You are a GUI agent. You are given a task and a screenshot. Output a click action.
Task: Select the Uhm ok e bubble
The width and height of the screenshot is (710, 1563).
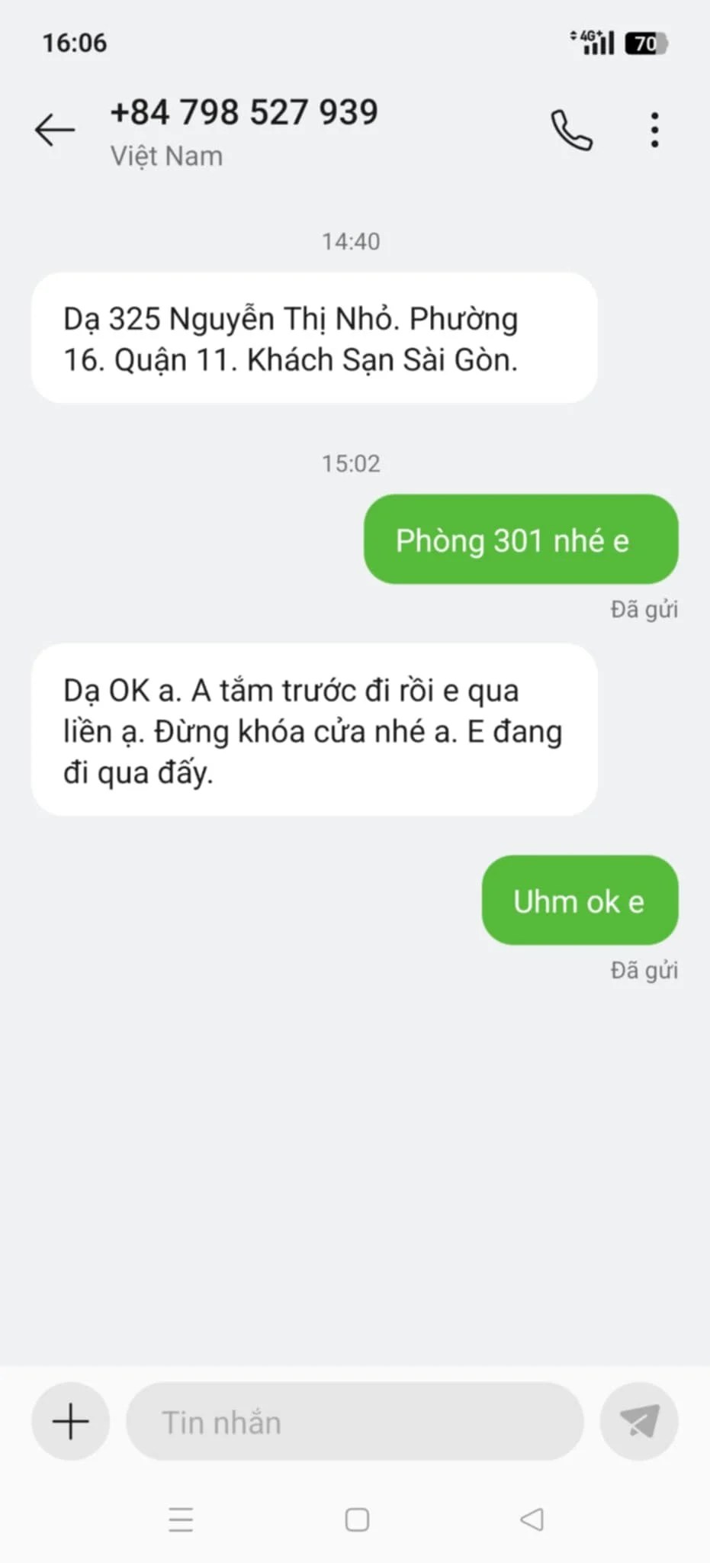(580, 901)
